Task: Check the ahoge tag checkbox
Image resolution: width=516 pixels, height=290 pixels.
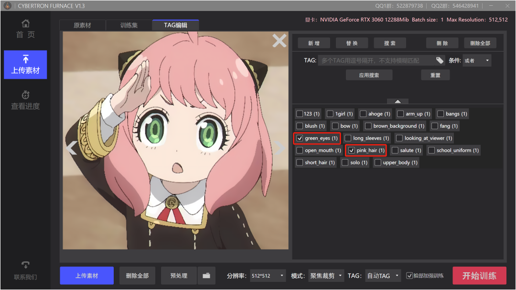Action: point(363,114)
